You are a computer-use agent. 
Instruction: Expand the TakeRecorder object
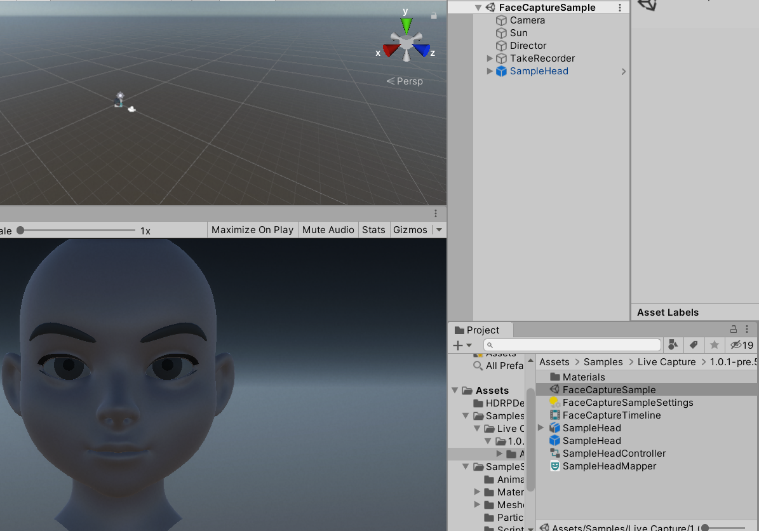pyautogui.click(x=490, y=58)
